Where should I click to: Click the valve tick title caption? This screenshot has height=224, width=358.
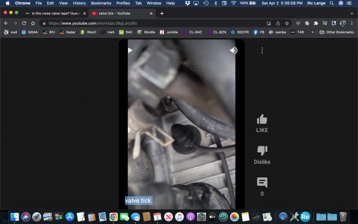pos(138,201)
